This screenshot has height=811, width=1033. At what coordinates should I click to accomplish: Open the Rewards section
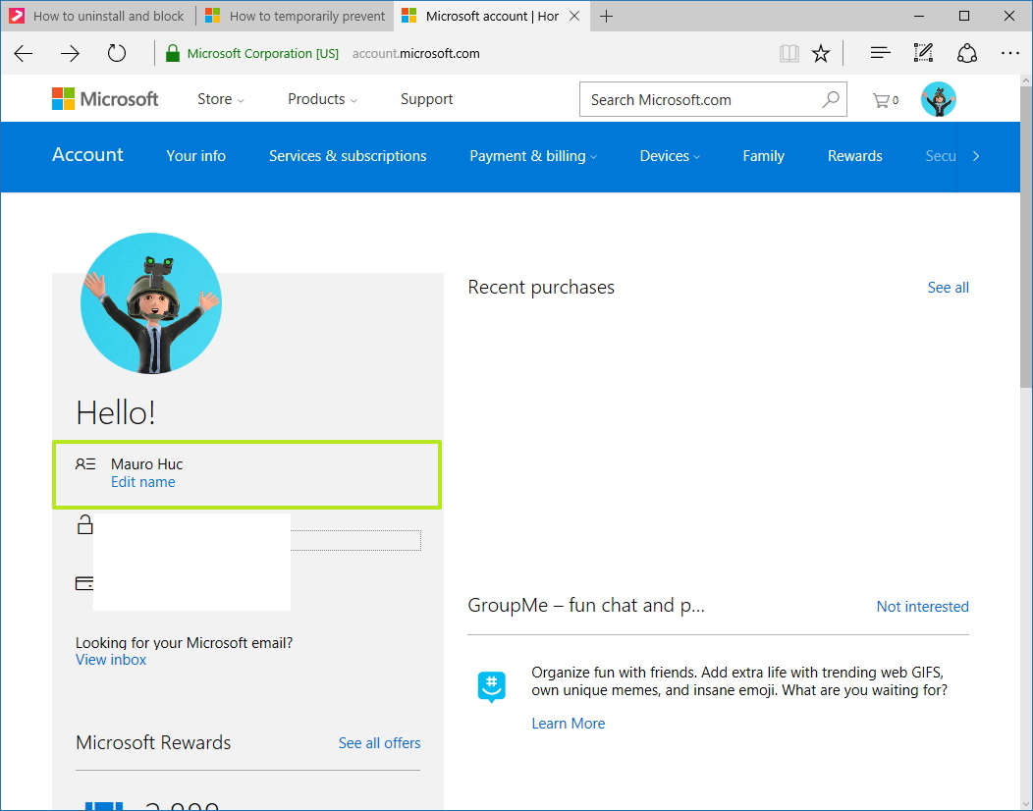(x=854, y=156)
